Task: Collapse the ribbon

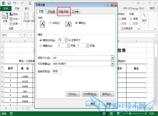Action: click(x=155, y=29)
